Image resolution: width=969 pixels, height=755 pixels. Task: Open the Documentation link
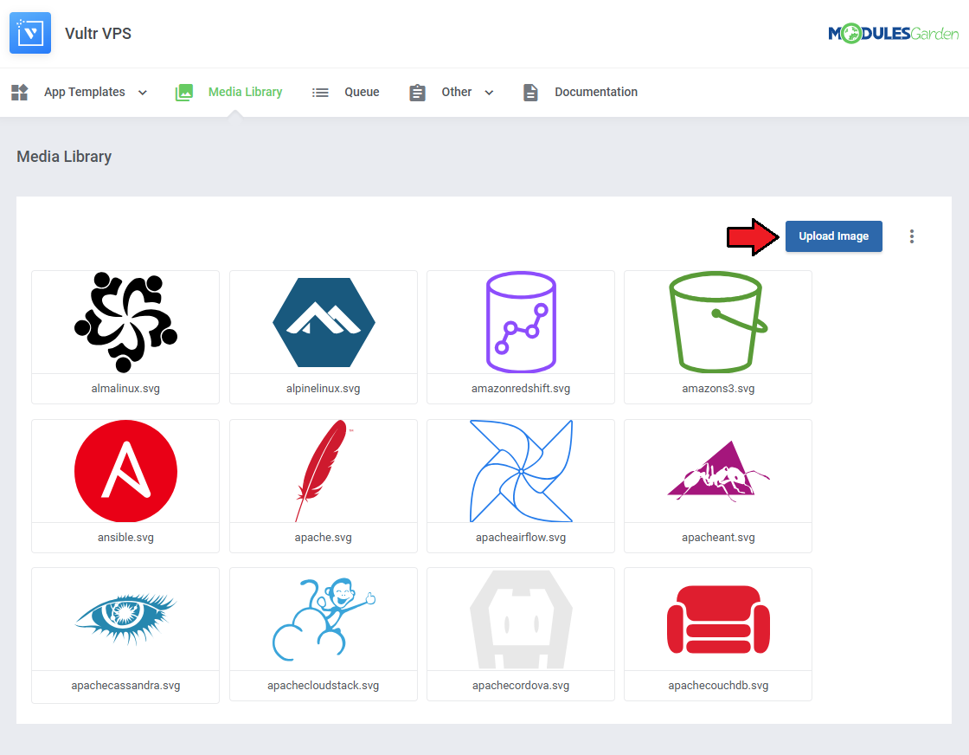tap(596, 92)
